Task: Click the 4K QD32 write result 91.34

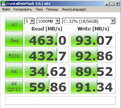Action: click(x=93, y=86)
